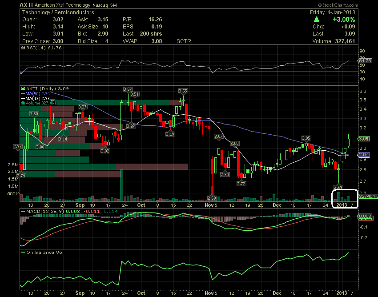The height and width of the screenshot is (297, 378).
Task: Click the On Balance Vol legend marker
Action: (23, 253)
